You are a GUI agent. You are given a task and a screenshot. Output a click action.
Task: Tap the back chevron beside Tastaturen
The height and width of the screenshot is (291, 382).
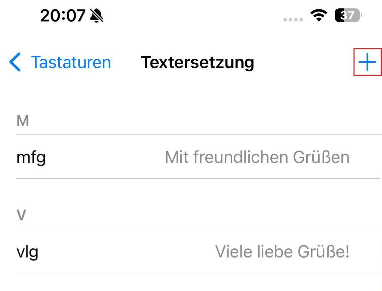[x=15, y=62]
